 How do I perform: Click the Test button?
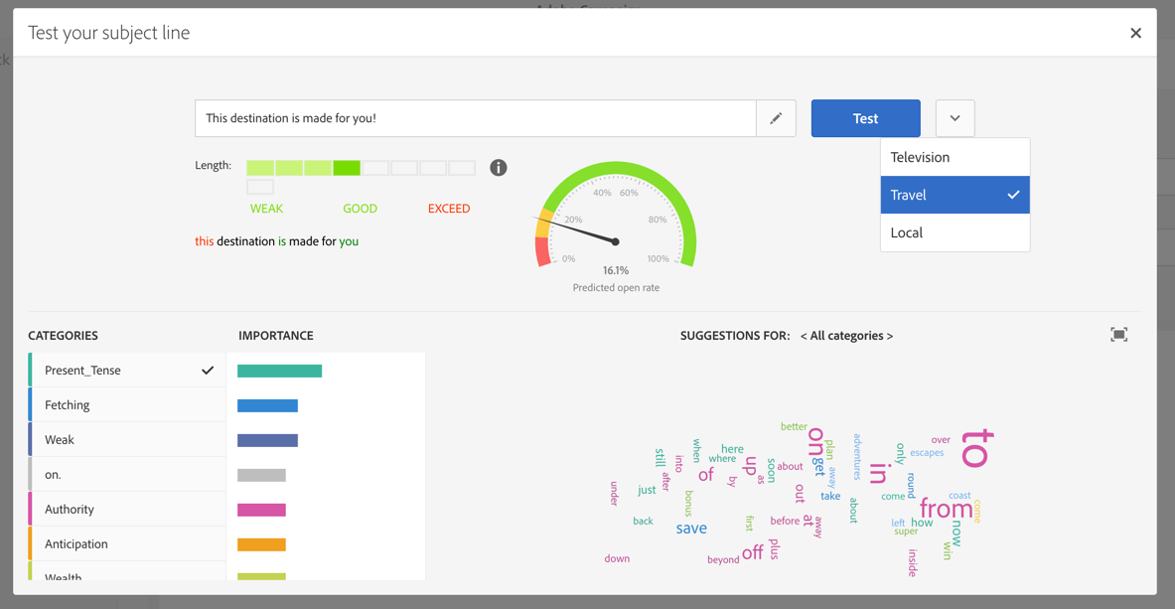pyautogui.click(x=865, y=118)
